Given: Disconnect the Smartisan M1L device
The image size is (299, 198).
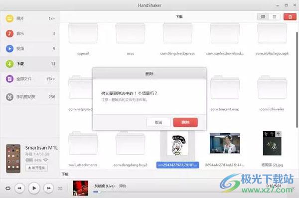Looking at the screenshot, I should pos(36,168).
